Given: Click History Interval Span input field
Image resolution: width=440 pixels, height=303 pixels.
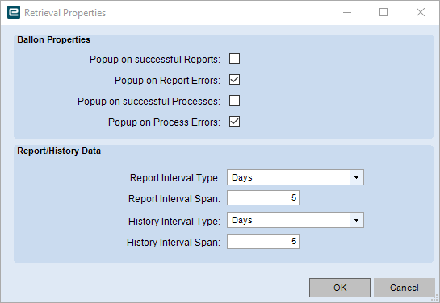Looking at the screenshot, I should coord(263,242).
